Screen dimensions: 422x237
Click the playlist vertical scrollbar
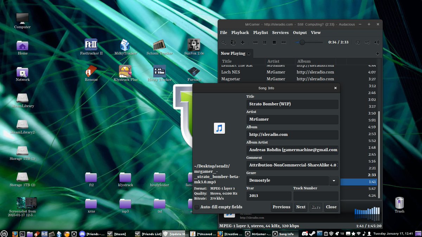[x=379, y=154]
